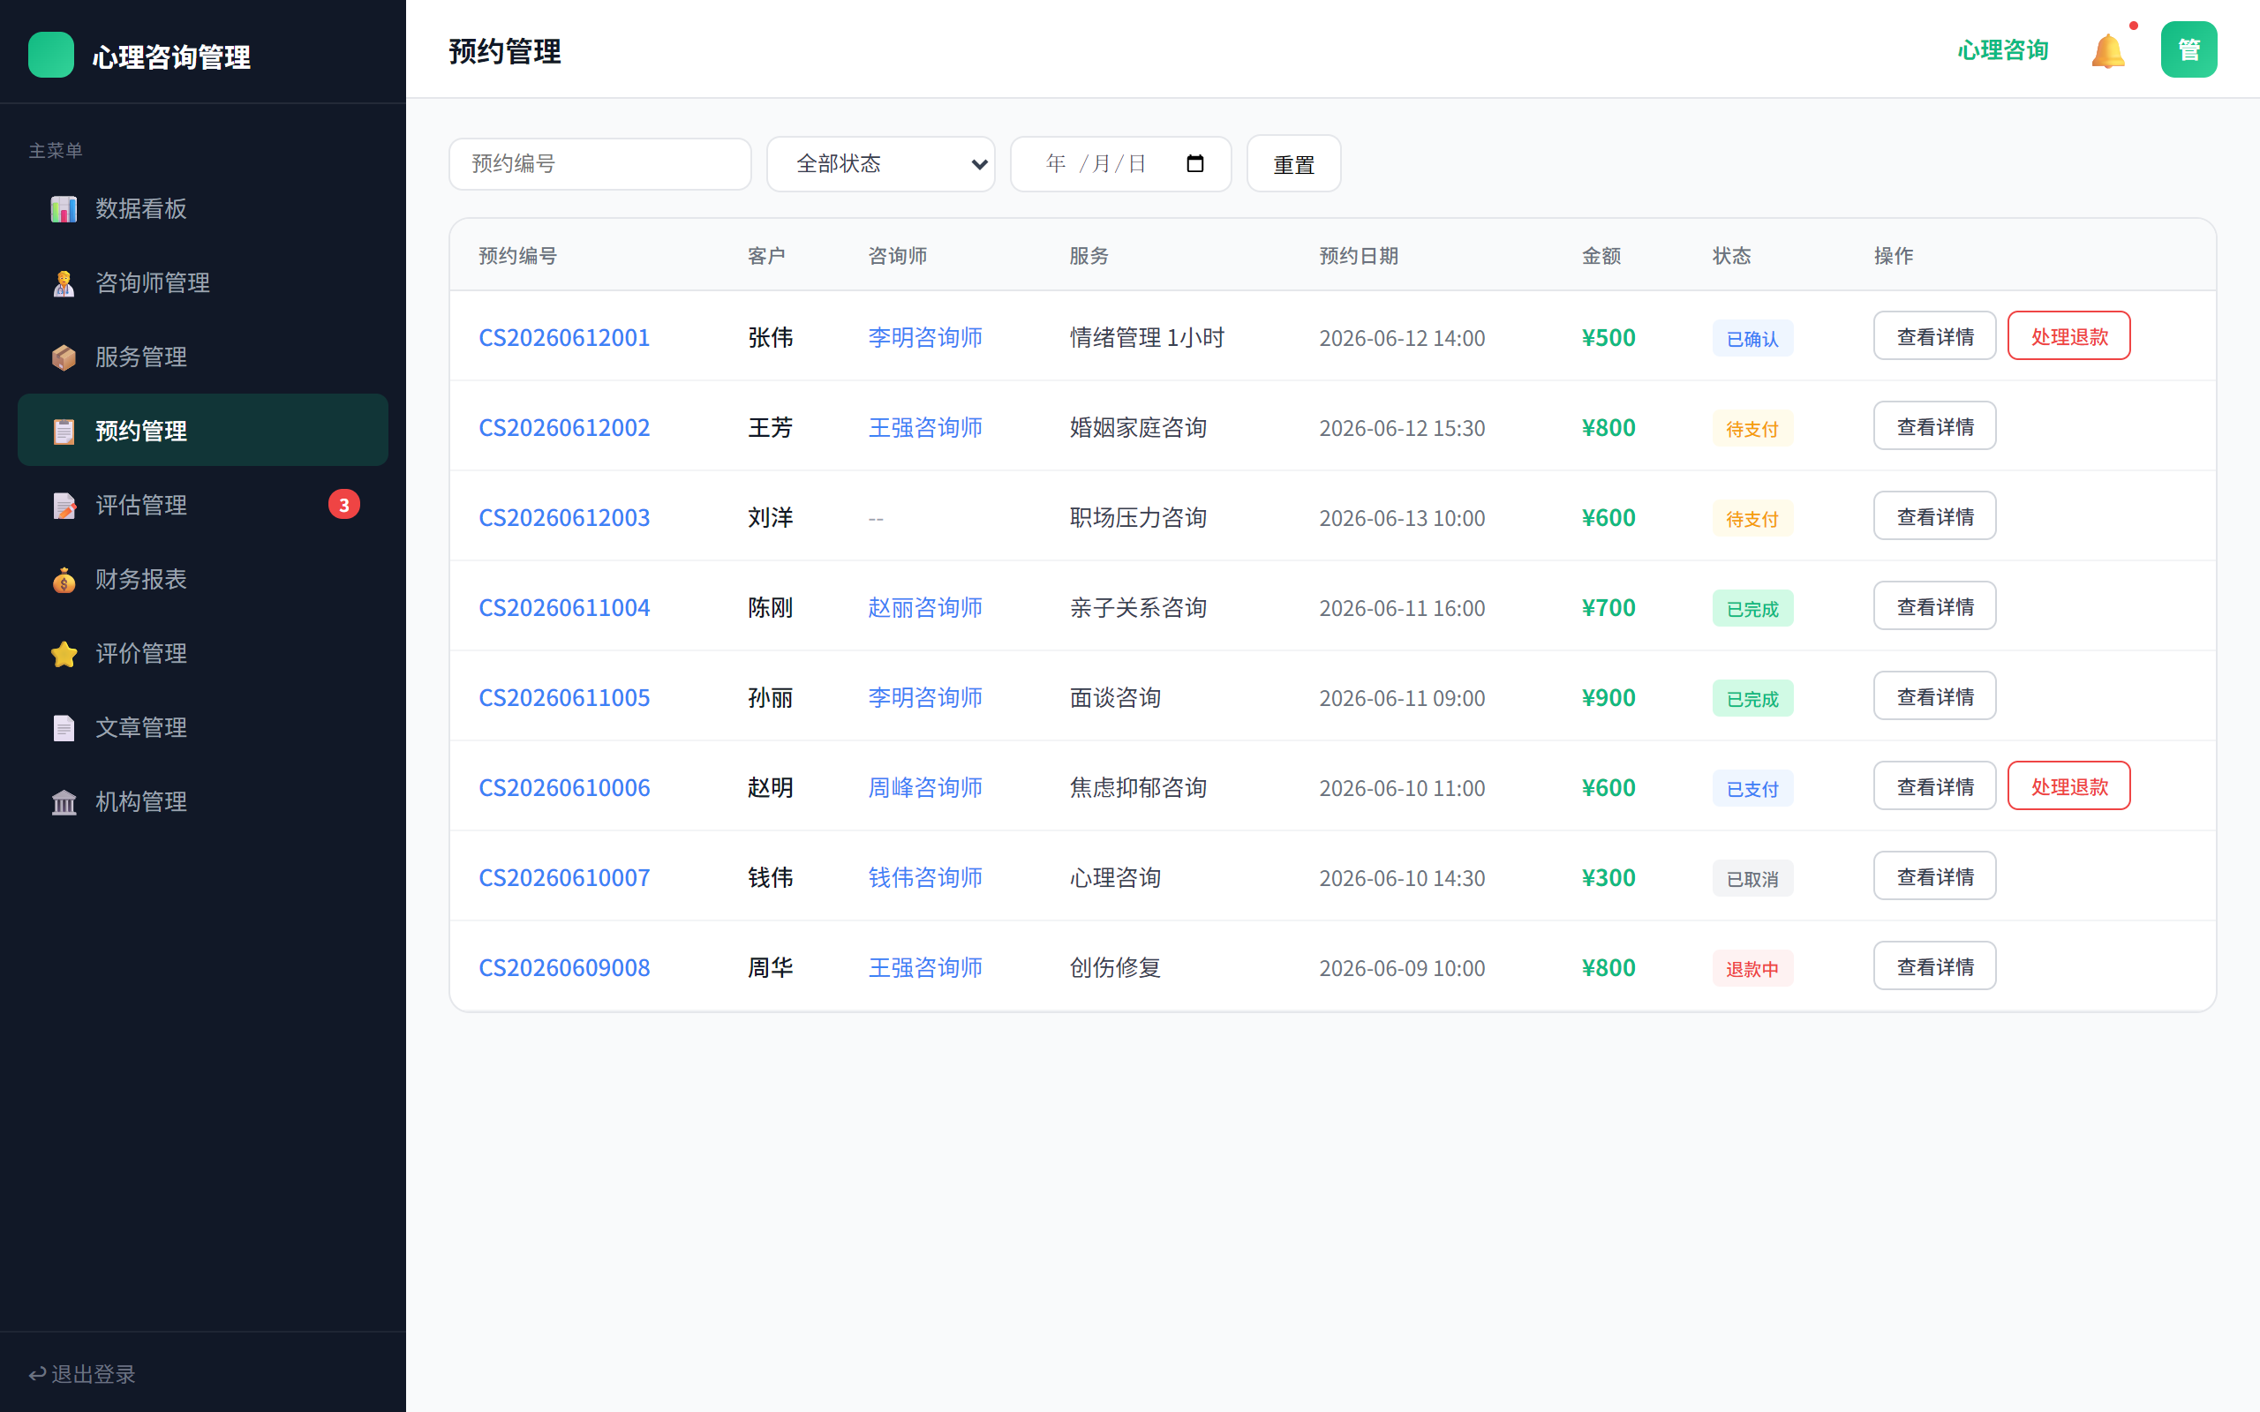Viewport: 2260px width, 1412px height.
Task: Open 赵丽咨询师 counselor link
Action: click(924, 608)
